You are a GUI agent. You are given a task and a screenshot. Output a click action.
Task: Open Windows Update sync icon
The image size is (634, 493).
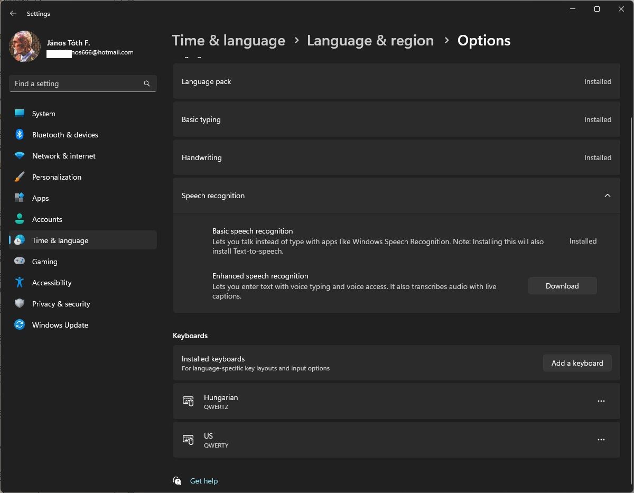(x=20, y=325)
